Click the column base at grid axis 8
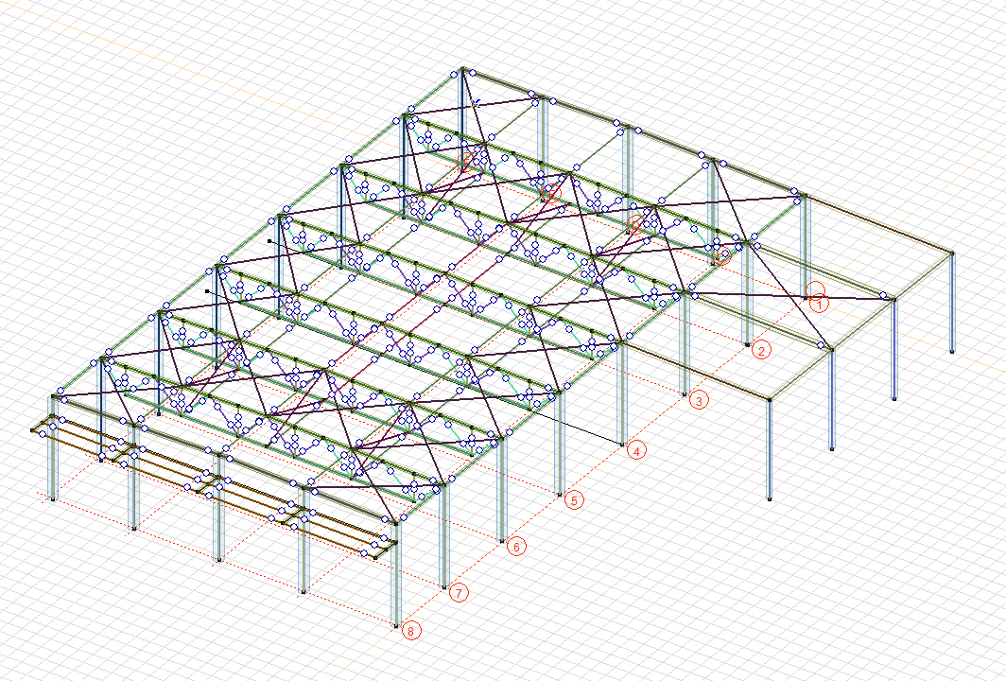This screenshot has height=681, width=1006. [396, 624]
